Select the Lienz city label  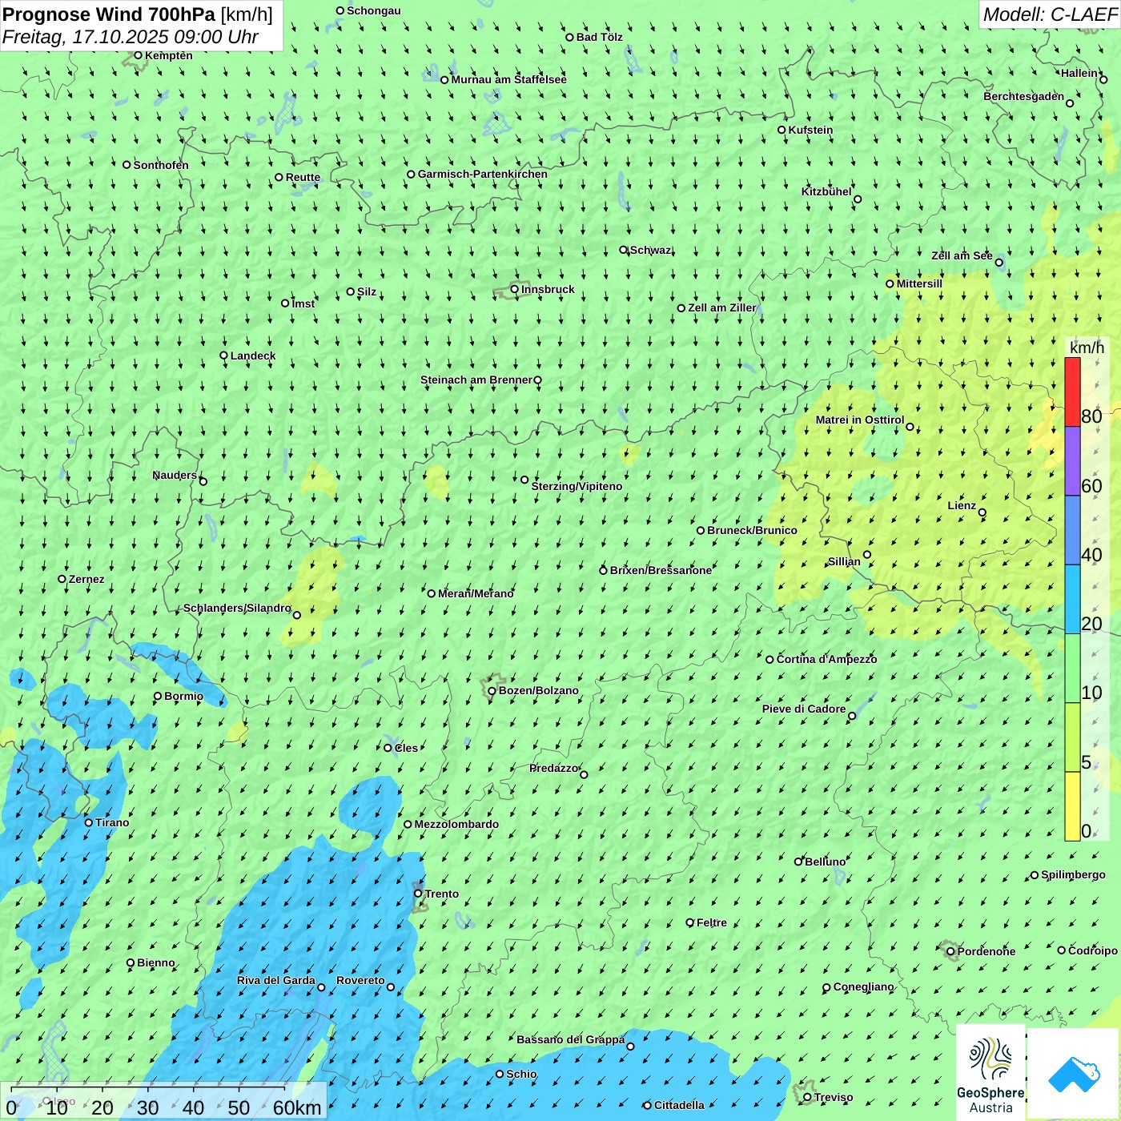tap(962, 505)
